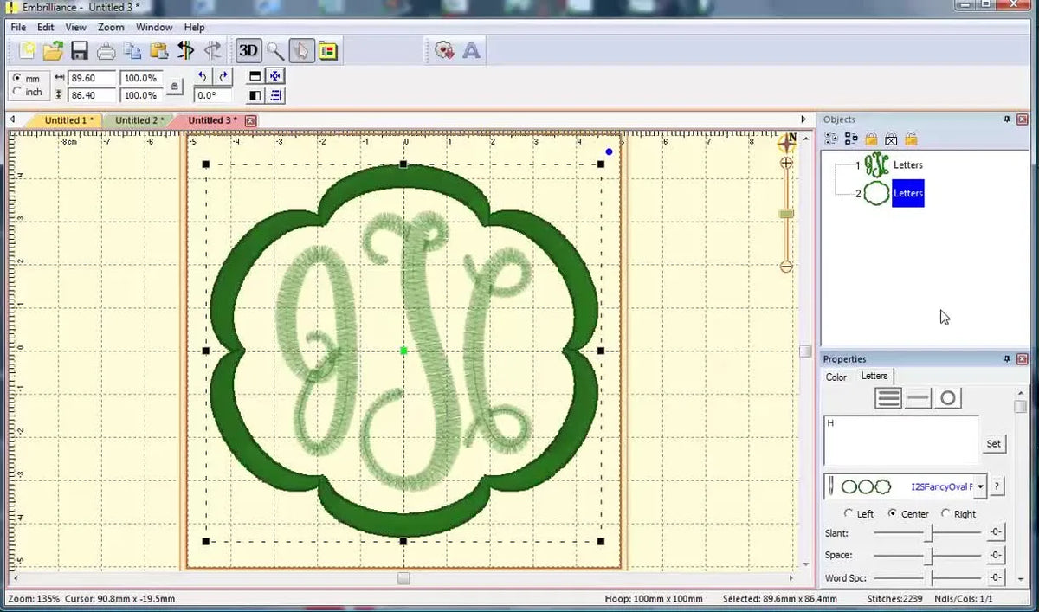This screenshot has width=1039, height=612.
Task: Click the Slant slider
Action: (926, 532)
